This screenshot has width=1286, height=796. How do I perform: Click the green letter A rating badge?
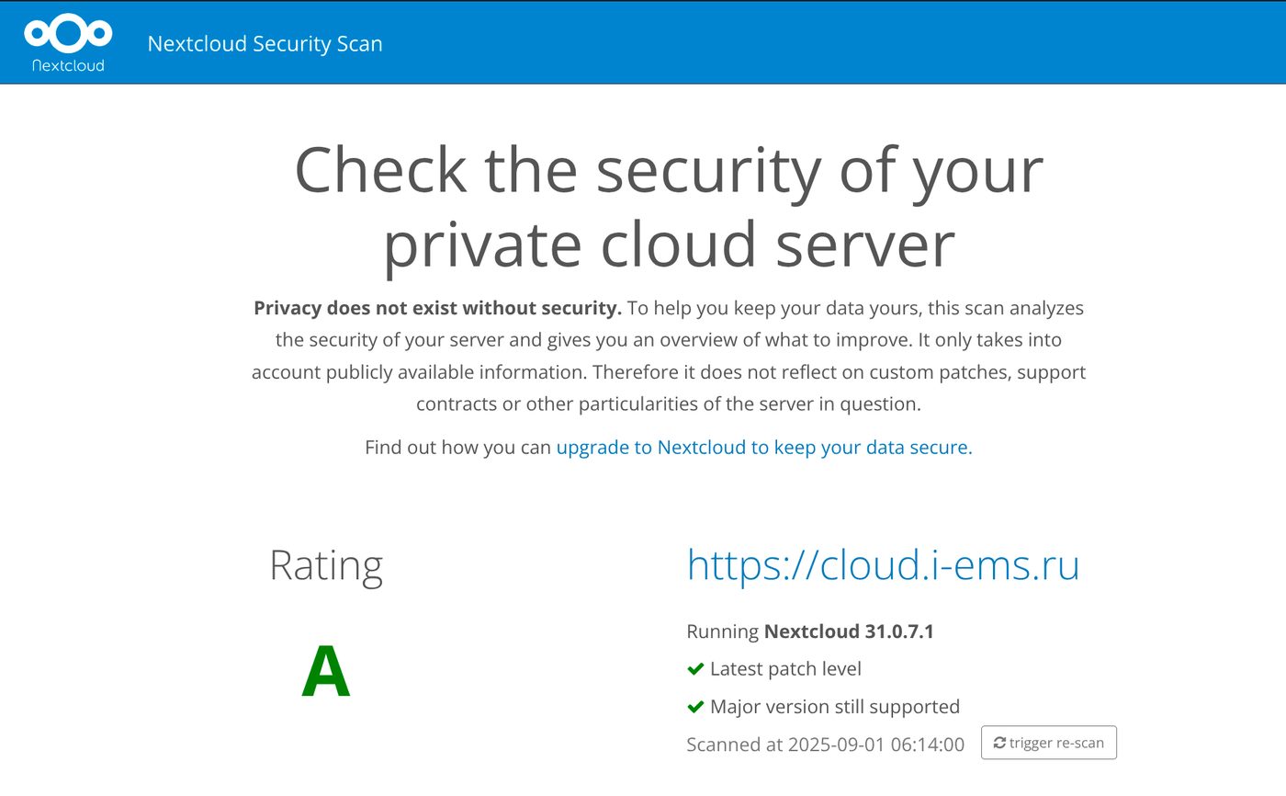[327, 673]
